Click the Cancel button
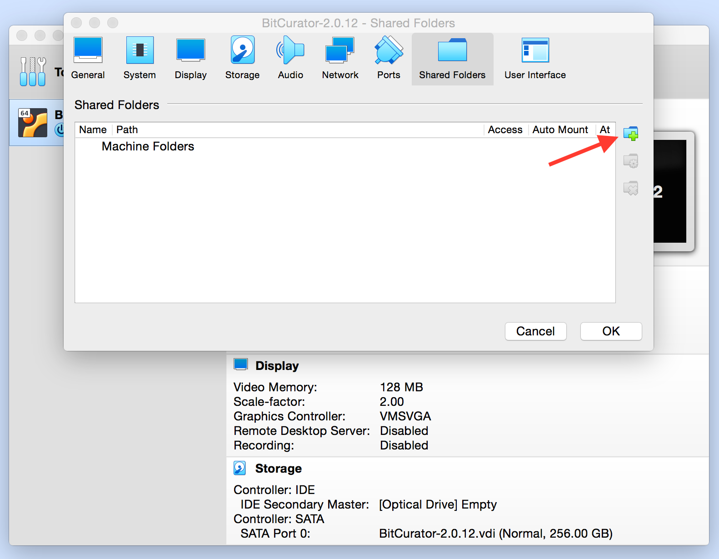Image resolution: width=719 pixels, height=559 pixels. point(535,331)
